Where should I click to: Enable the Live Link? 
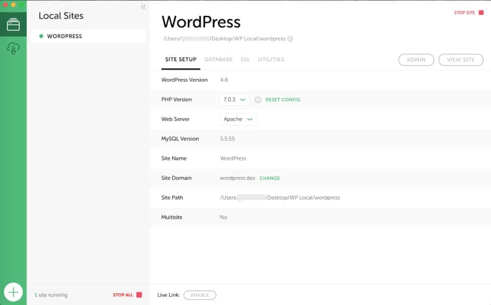coord(200,295)
